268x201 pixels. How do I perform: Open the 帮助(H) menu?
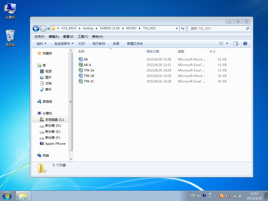97,37
